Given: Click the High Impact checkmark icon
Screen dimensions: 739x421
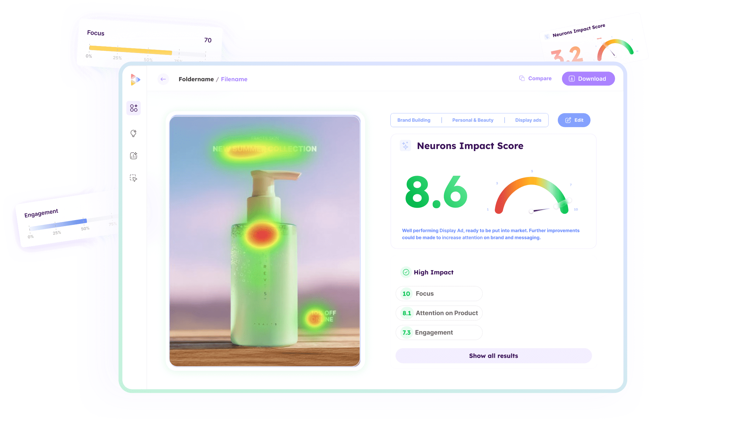Looking at the screenshot, I should 406,272.
